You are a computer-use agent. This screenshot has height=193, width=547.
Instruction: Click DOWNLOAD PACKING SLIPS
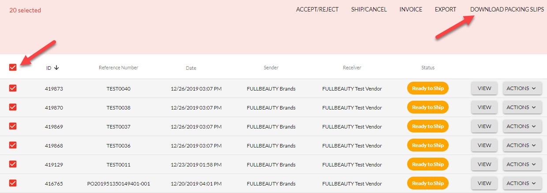point(507,10)
